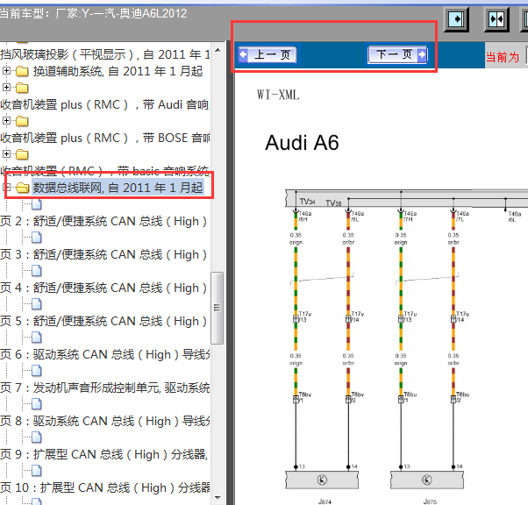Viewport: 528px width, 505px height.
Task: Expand the 收音机装置 plus Audi 音响 node
Action: [x=6, y=87]
